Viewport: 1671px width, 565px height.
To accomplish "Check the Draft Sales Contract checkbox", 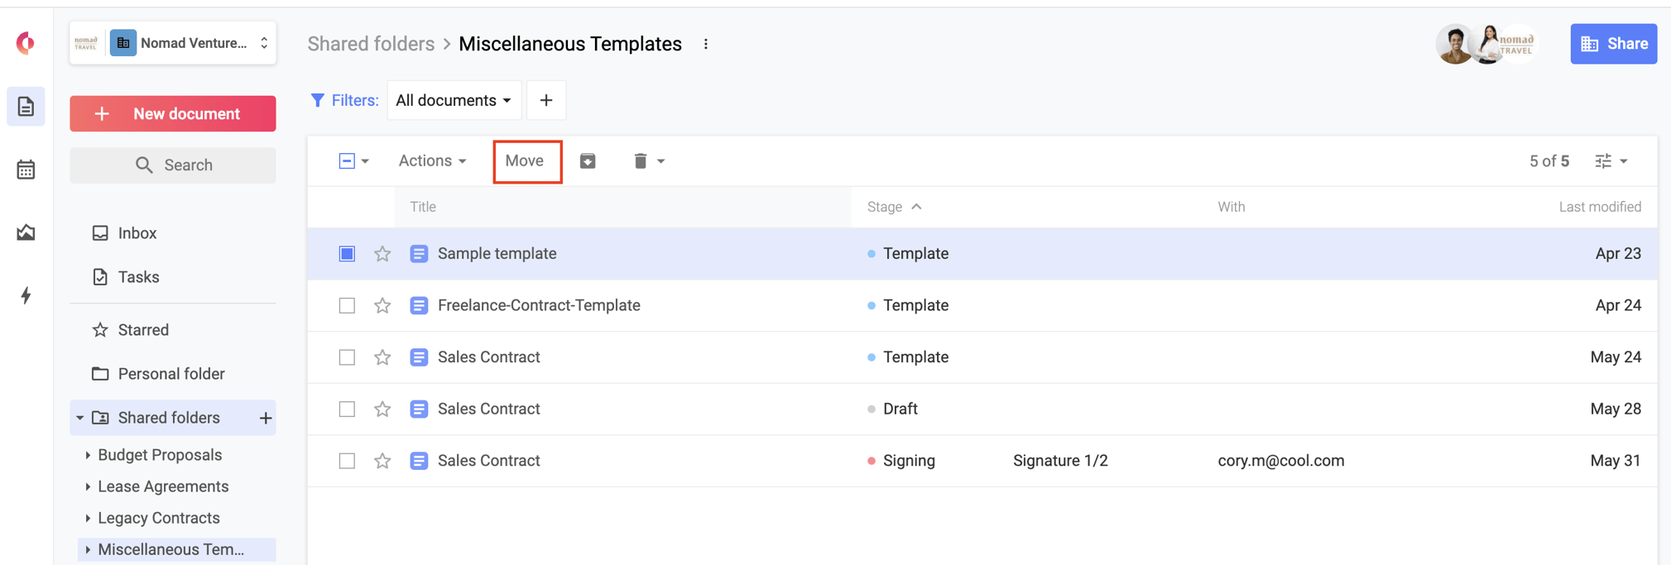I will [347, 409].
